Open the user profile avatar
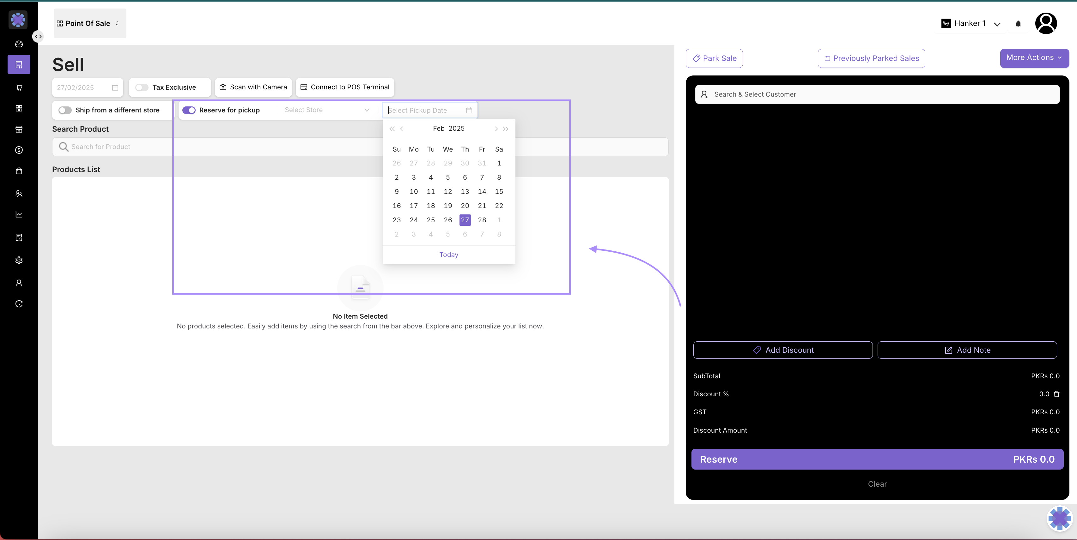 (x=1046, y=23)
